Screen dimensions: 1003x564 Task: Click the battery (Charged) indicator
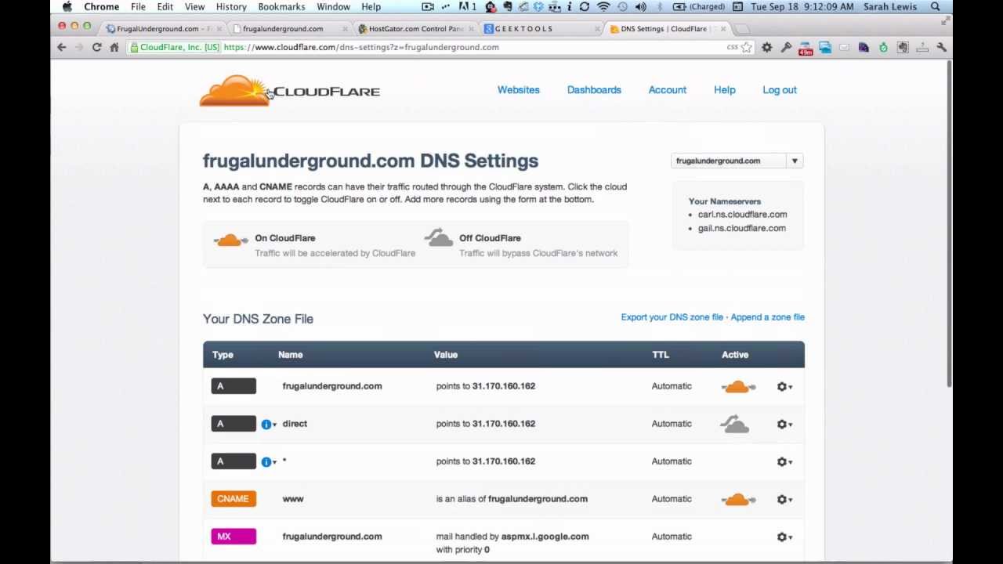pyautogui.click(x=699, y=7)
